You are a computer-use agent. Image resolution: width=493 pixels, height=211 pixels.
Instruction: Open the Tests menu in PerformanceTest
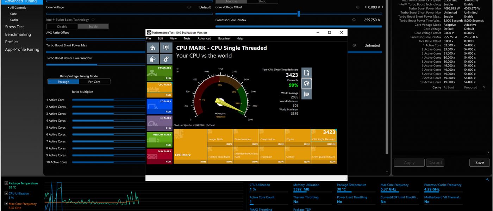coord(187,38)
